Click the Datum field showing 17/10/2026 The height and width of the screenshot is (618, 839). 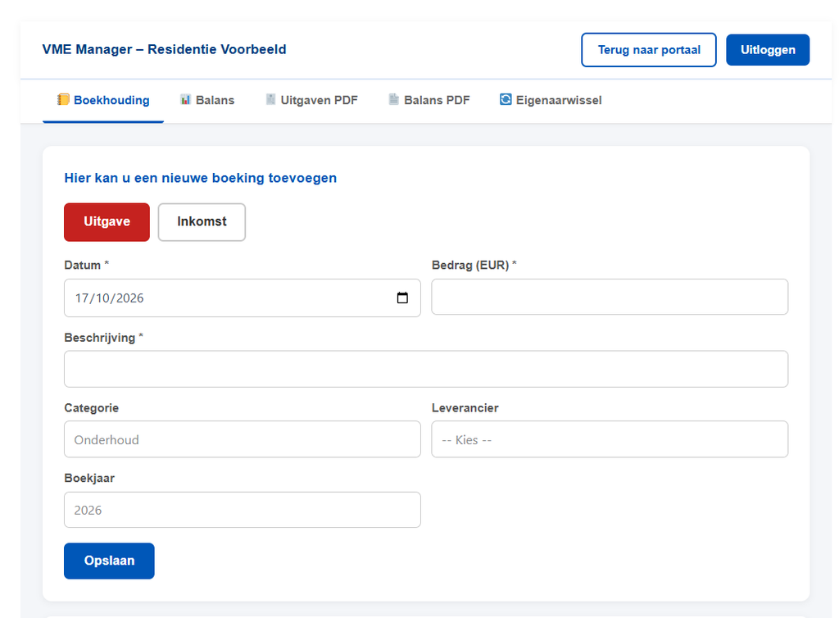click(x=243, y=298)
